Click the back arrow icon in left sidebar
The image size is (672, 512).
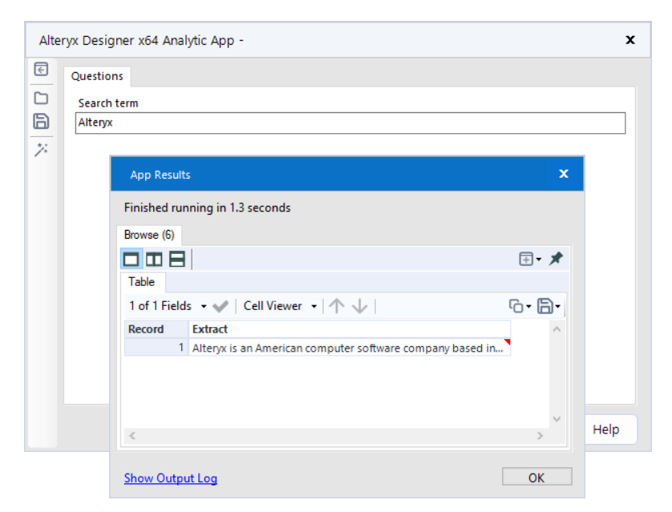point(41,69)
